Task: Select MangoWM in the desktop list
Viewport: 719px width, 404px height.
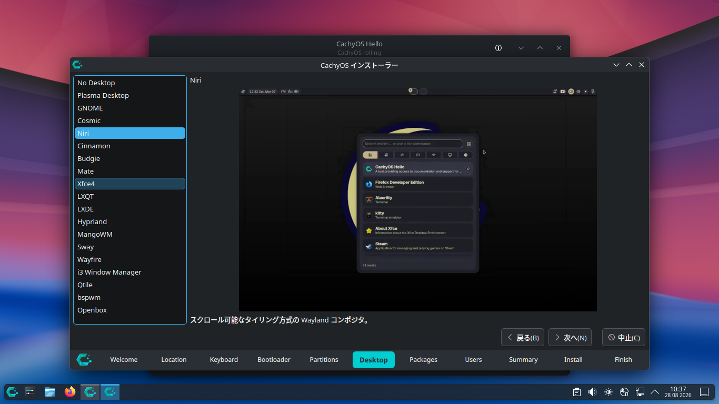Action: pyautogui.click(x=130, y=234)
